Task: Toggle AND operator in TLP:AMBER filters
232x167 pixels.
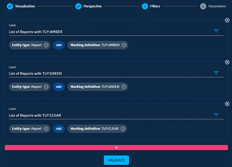Action: pyautogui.click(x=59, y=45)
